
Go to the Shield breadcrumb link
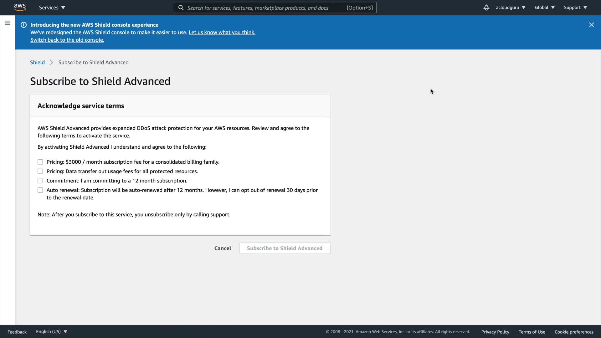(37, 62)
